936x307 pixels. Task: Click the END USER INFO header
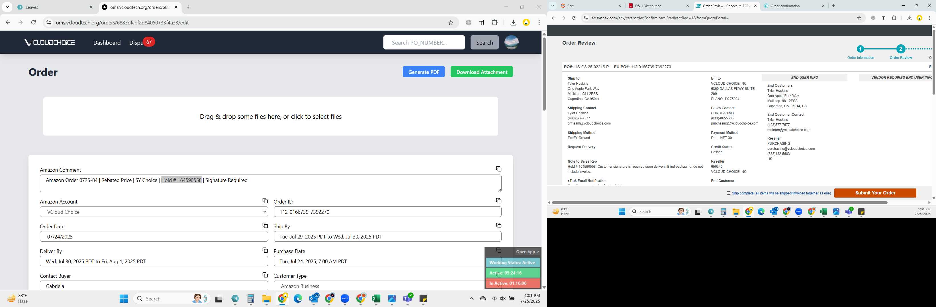pyautogui.click(x=804, y=78)
